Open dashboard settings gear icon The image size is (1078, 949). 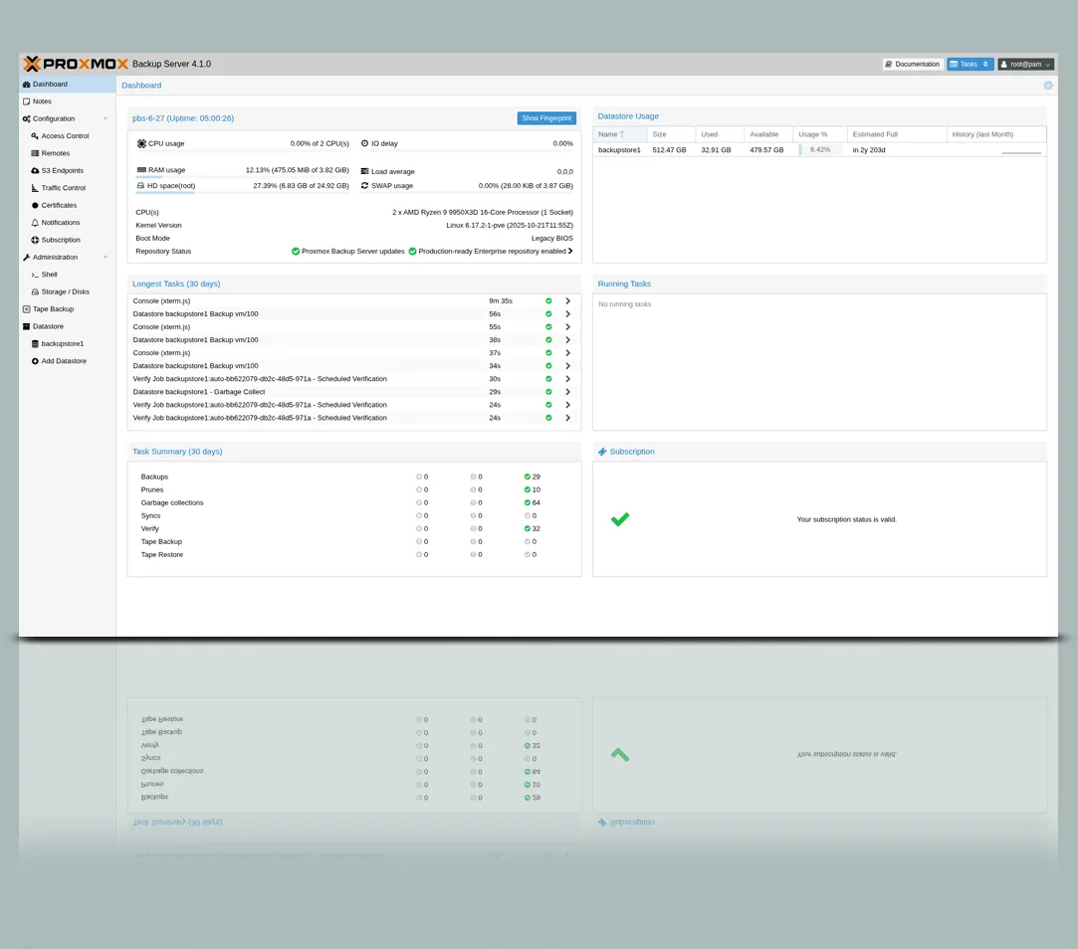(x=1047, y=86)
